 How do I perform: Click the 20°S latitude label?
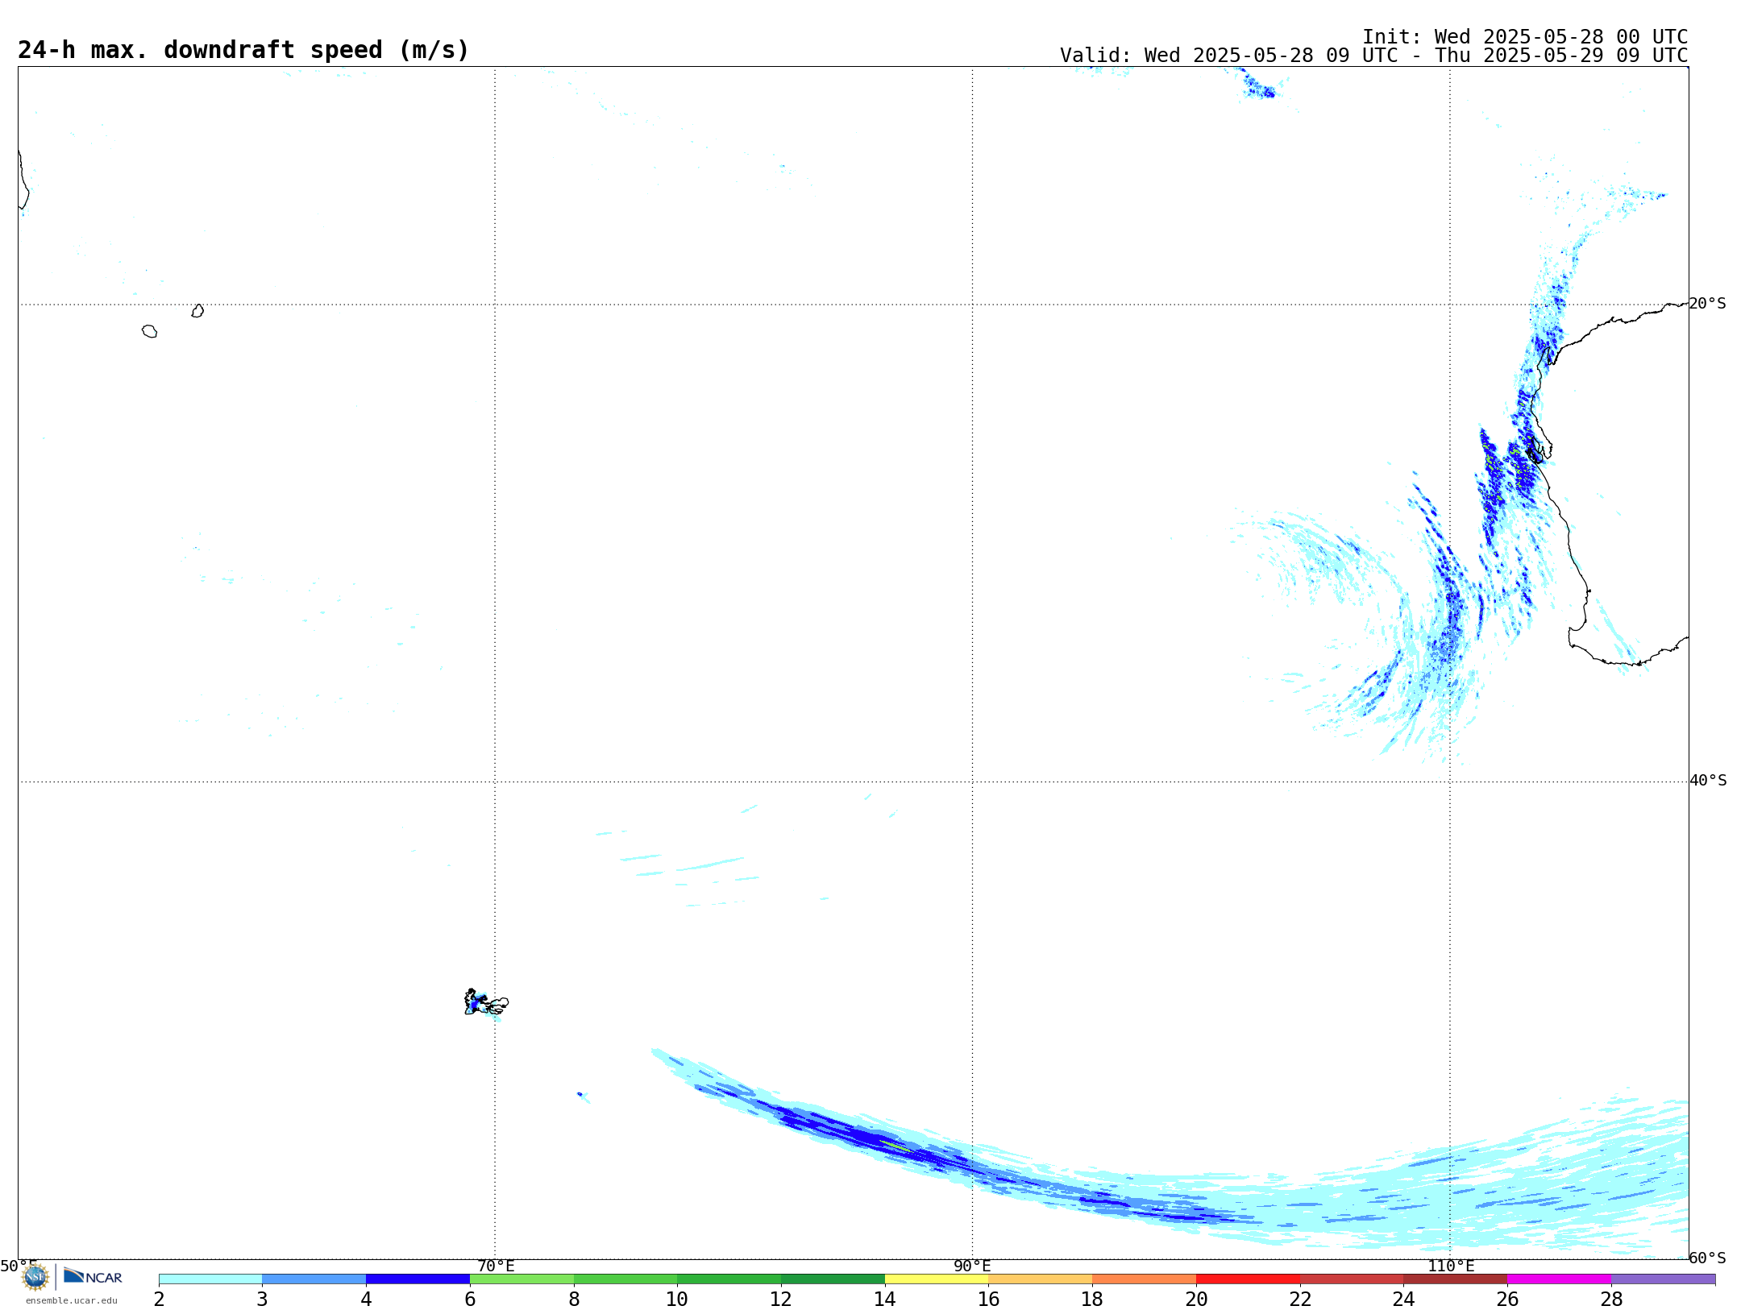tap(1707, 304)
